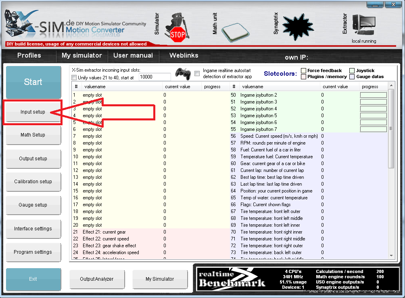
Task: Open the Weblinks menu
Action: pyautogui.click(x=184, y=56)
